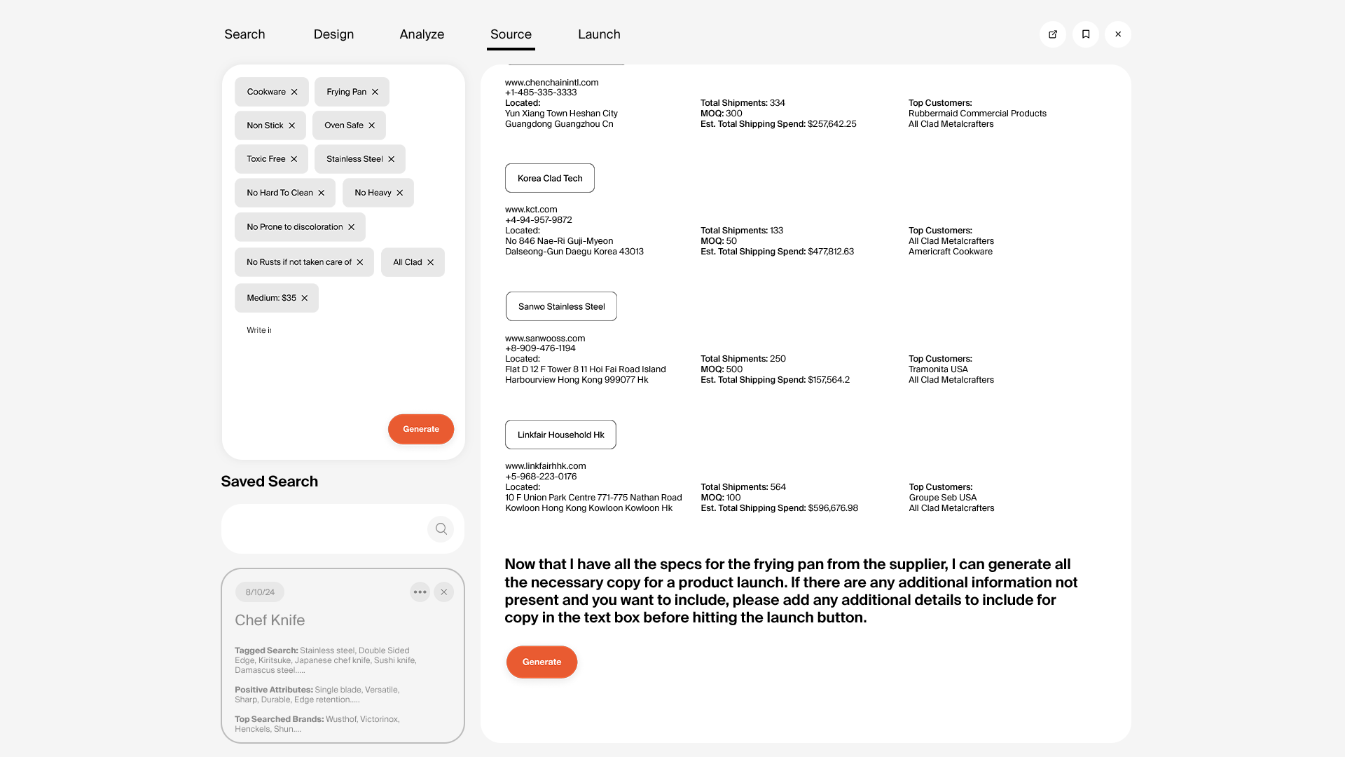Go to the Design tab
This screenshot has height=757, width=1345.
[x=333, y=34]
